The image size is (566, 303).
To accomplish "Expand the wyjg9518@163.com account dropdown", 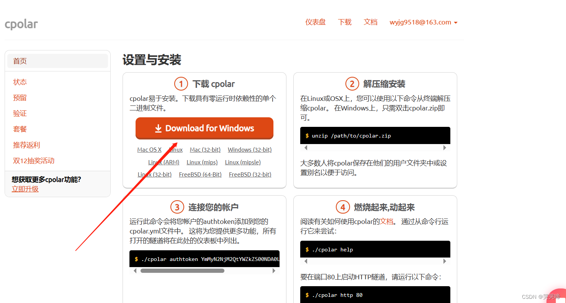I will pos(424,22).
